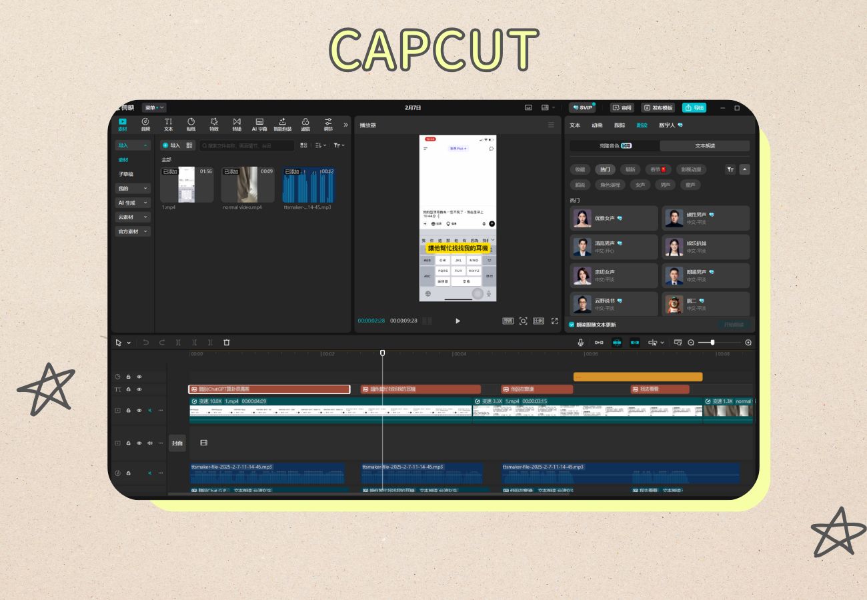This screenshot has width=867, height=600.
Task: Select 子草稿 in the sidebar
Action: pyautogui.click(x=126, y=174)
